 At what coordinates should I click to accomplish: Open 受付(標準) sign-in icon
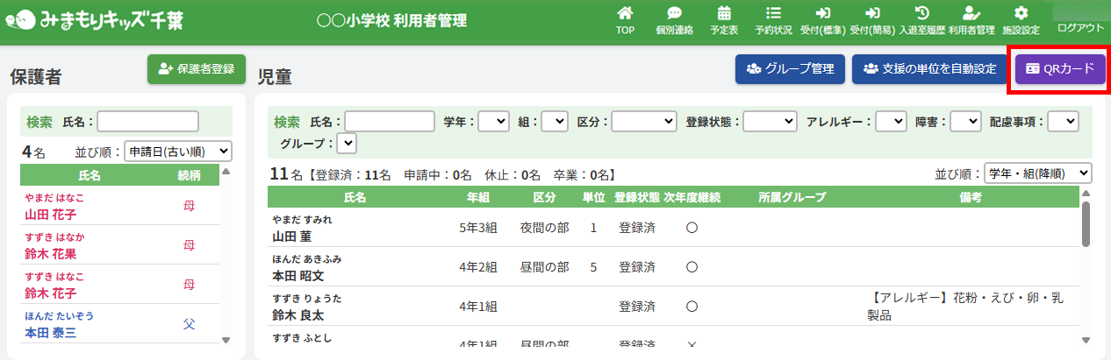tap(822, 14)
